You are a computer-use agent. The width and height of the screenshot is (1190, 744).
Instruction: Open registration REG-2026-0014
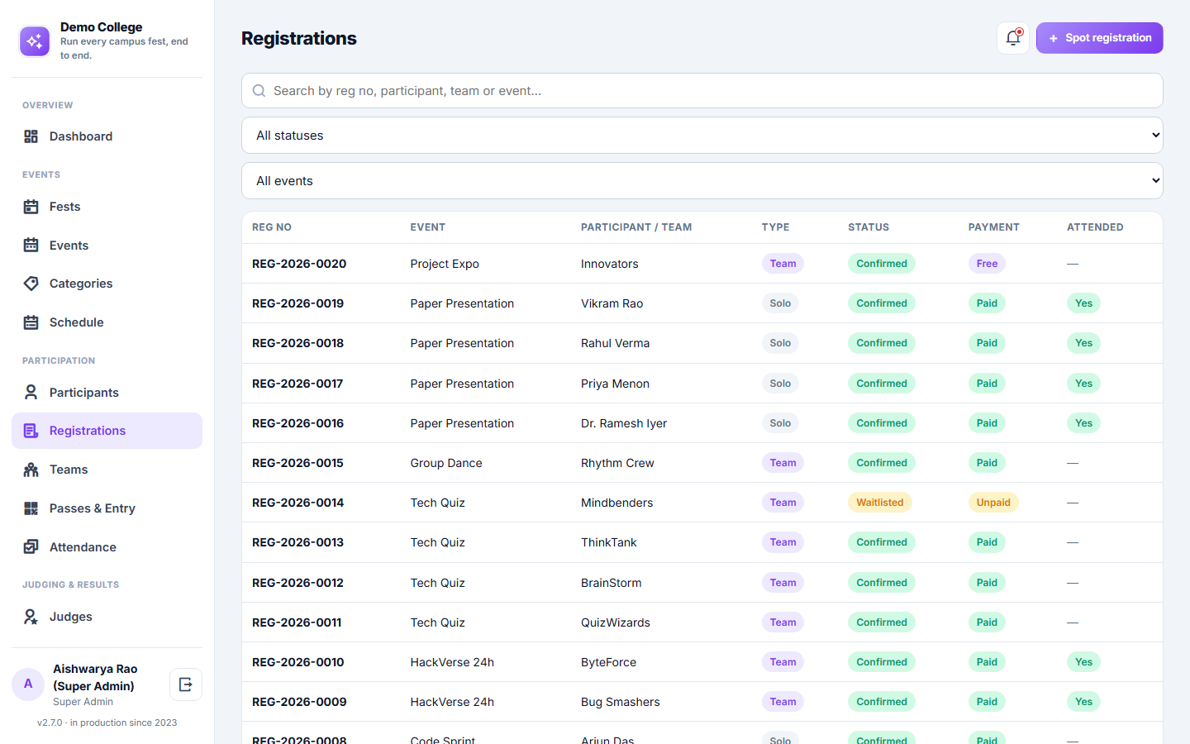[x=297, y=503]
